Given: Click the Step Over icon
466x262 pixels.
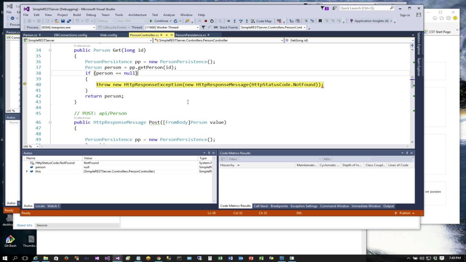Looking at the screenshot, I should [x=241, y=21].
